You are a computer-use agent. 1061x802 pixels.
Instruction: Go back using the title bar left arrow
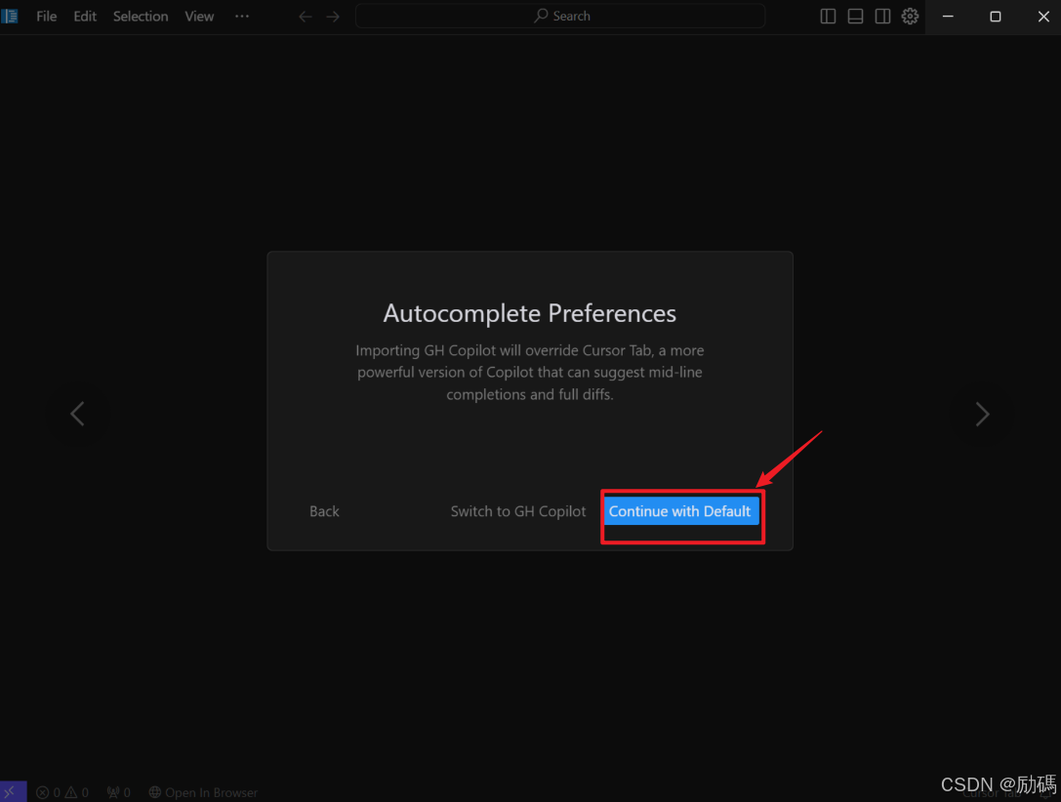click(x=306, y=17)
